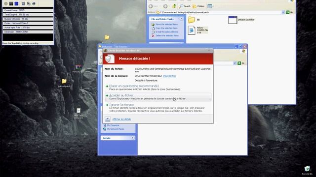
Task: Choose 'Ignorer la menace' option
Action: point(158,108)
